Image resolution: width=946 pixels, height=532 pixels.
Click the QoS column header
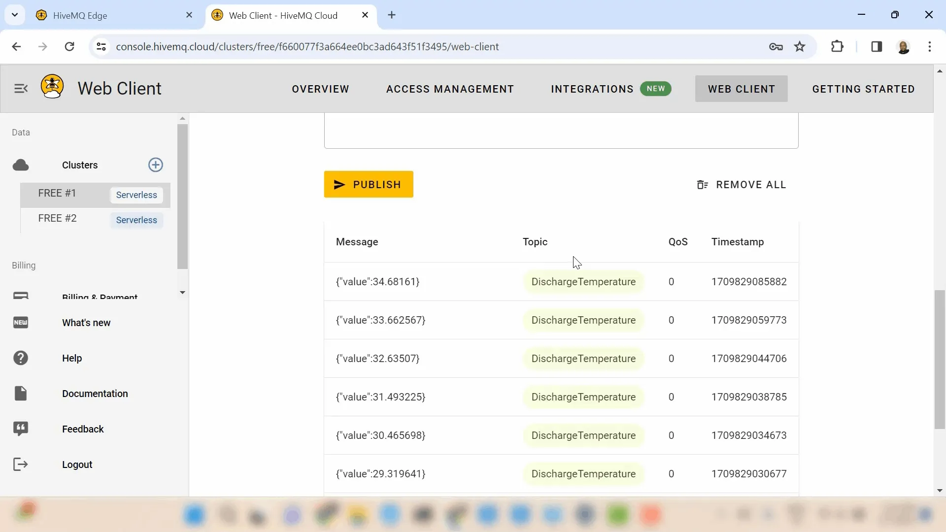(x=678, y=242)
